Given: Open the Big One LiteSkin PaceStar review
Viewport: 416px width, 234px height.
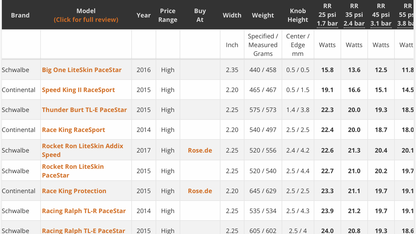Looking at the screenshot, I should (82, 70).
